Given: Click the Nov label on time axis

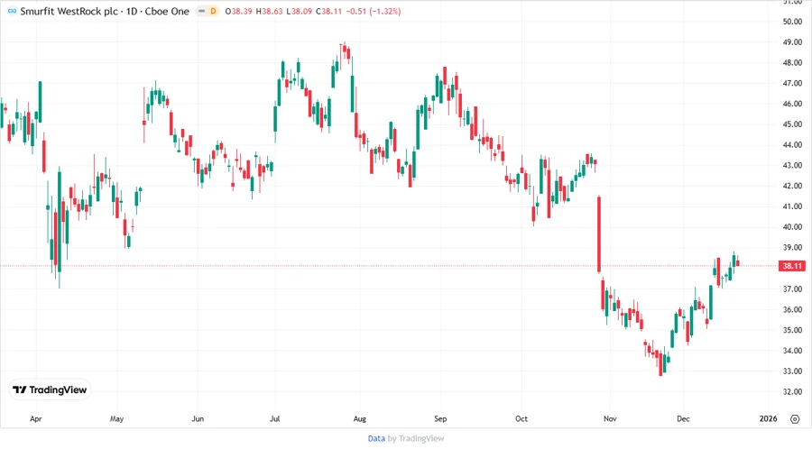Looking at the screenshot, I should [610, 418].
